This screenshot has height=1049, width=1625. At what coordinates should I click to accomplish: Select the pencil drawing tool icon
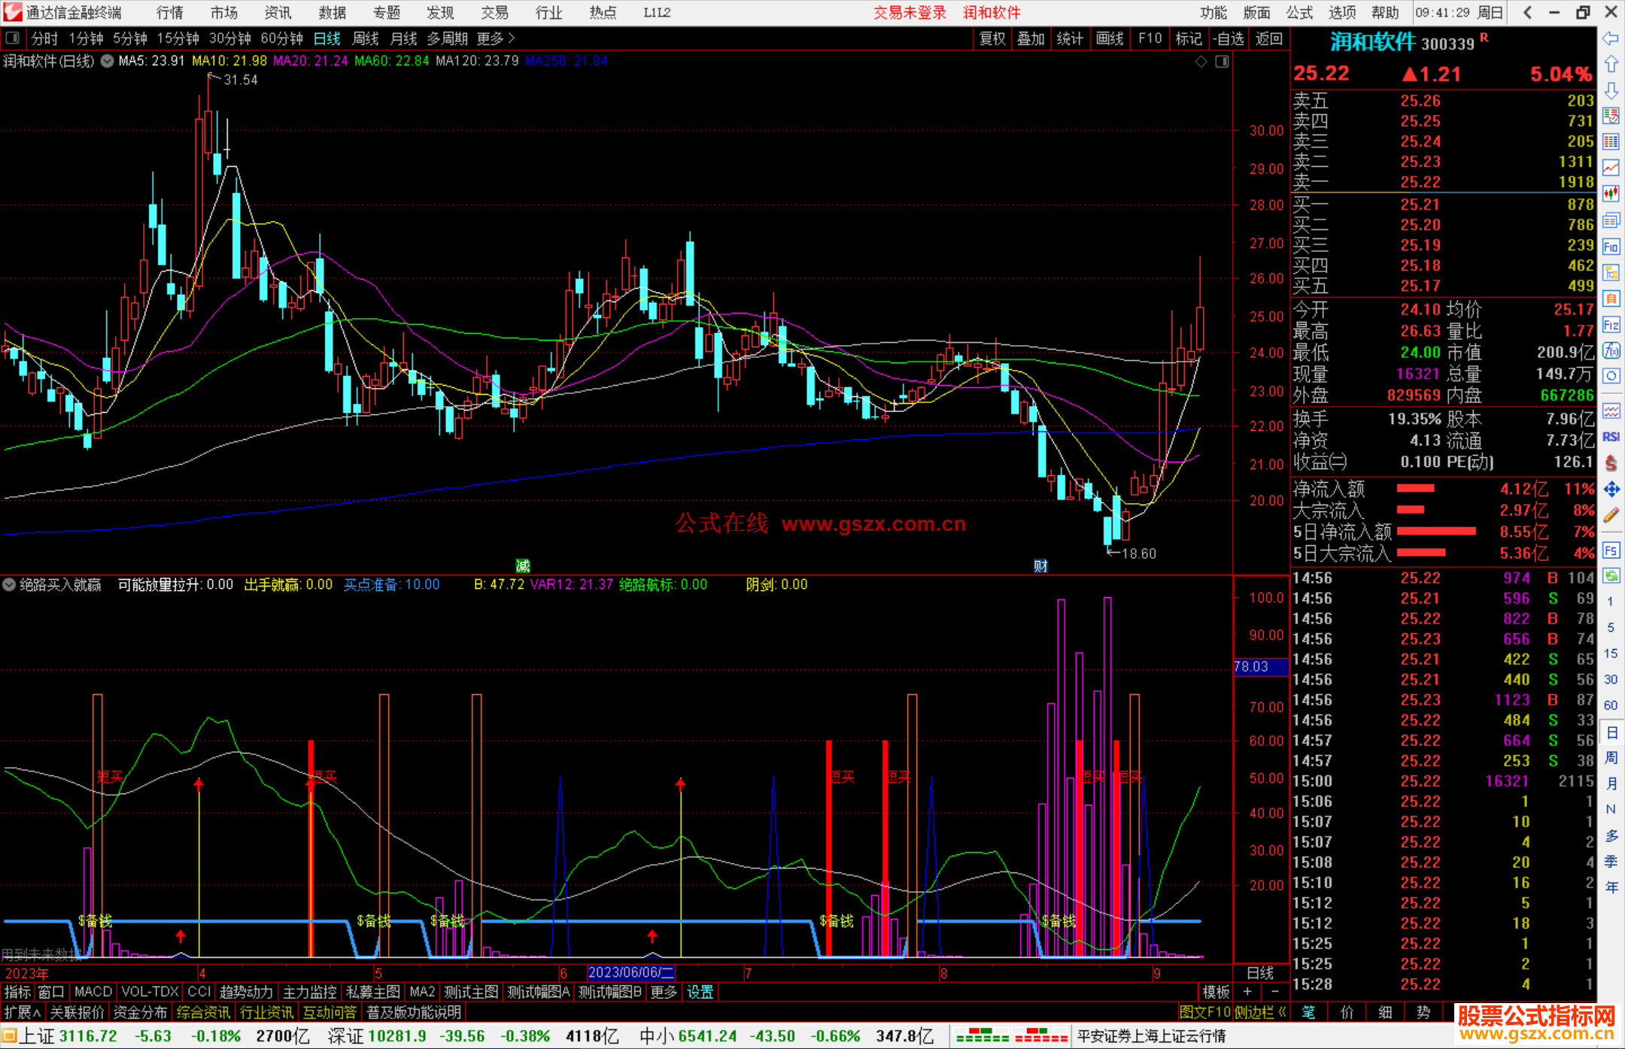(x=1611, y=516)
